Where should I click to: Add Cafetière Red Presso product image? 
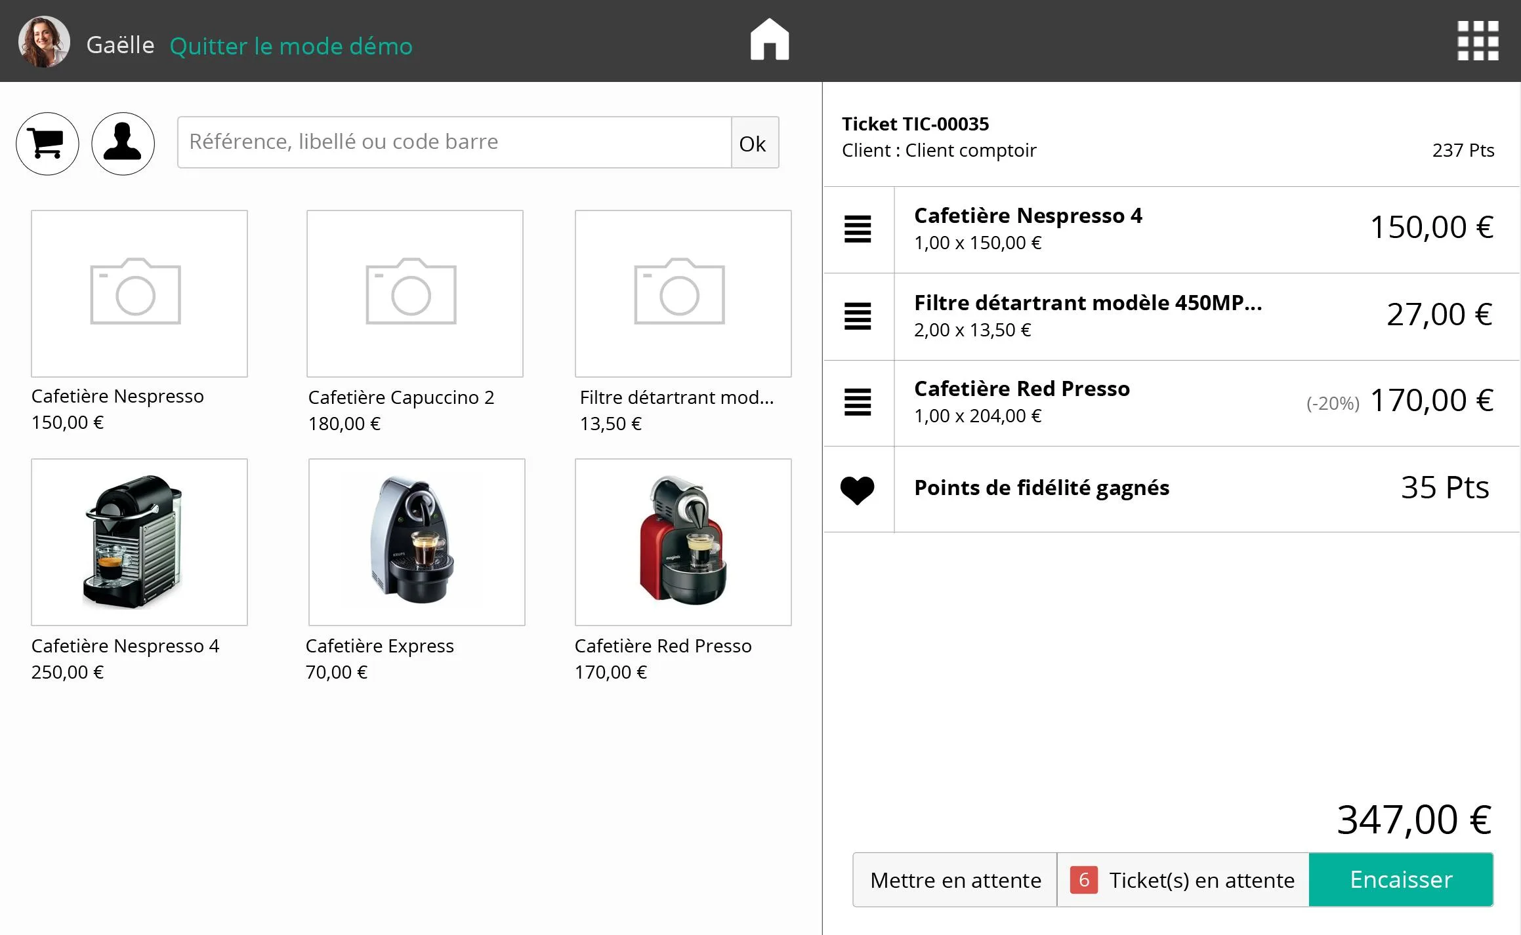(x=683, y=542)
